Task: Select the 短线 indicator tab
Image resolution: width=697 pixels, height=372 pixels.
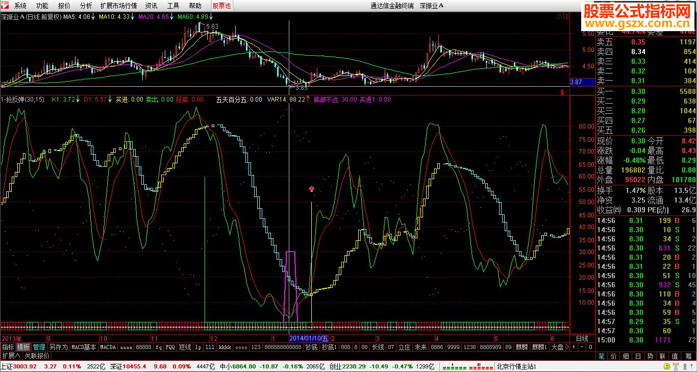Action: point(185,347)
